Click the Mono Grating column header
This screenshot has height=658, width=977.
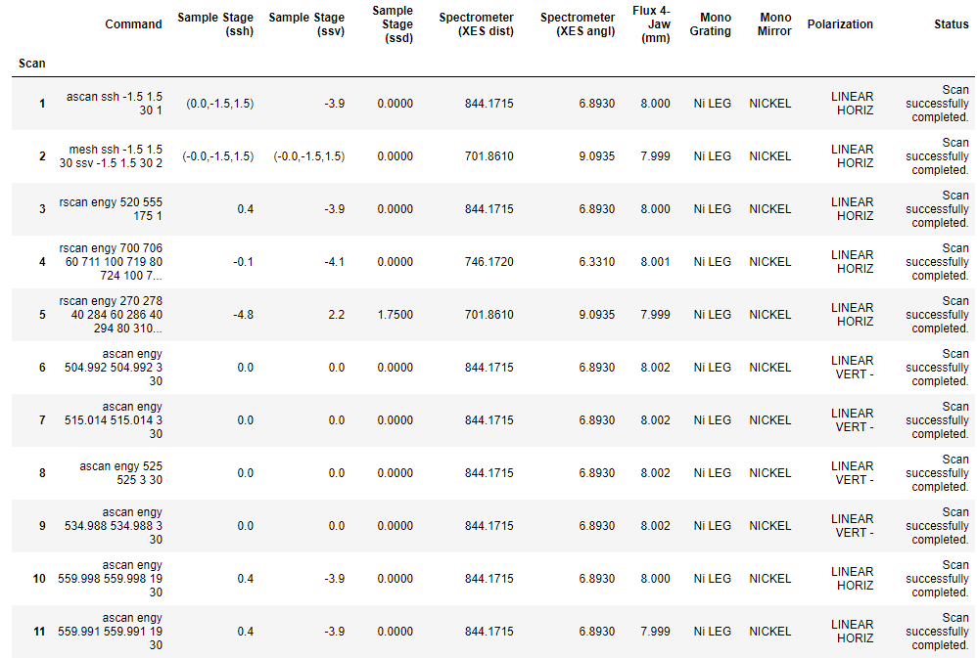point(711,24)
